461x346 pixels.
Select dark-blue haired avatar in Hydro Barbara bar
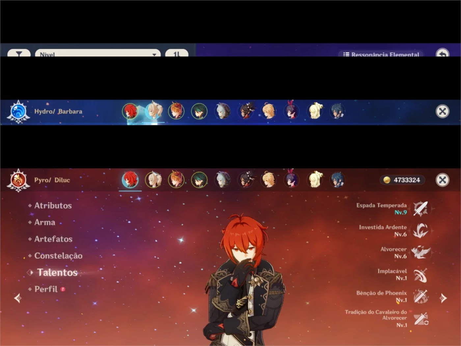coord(338,111)
